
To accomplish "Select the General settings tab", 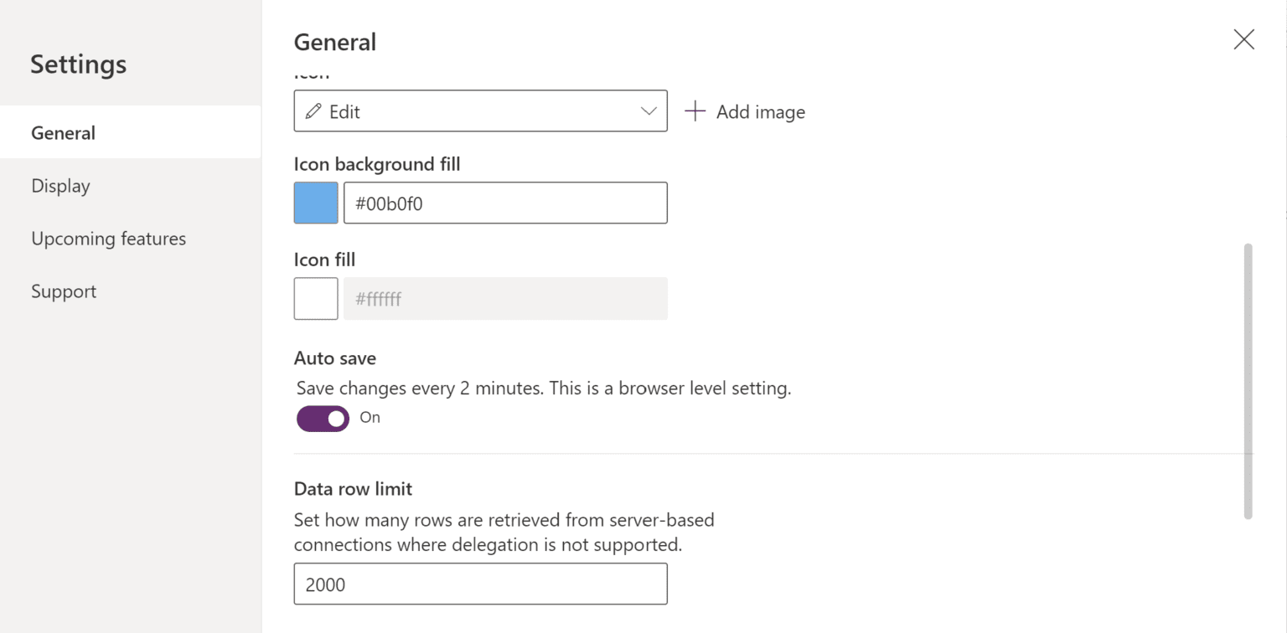I will tap(62, 132).
